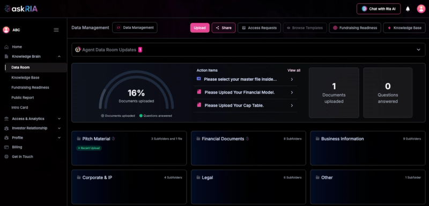
Task: Click the Cap Table action item icon
Action: click(x=199, y=105)
